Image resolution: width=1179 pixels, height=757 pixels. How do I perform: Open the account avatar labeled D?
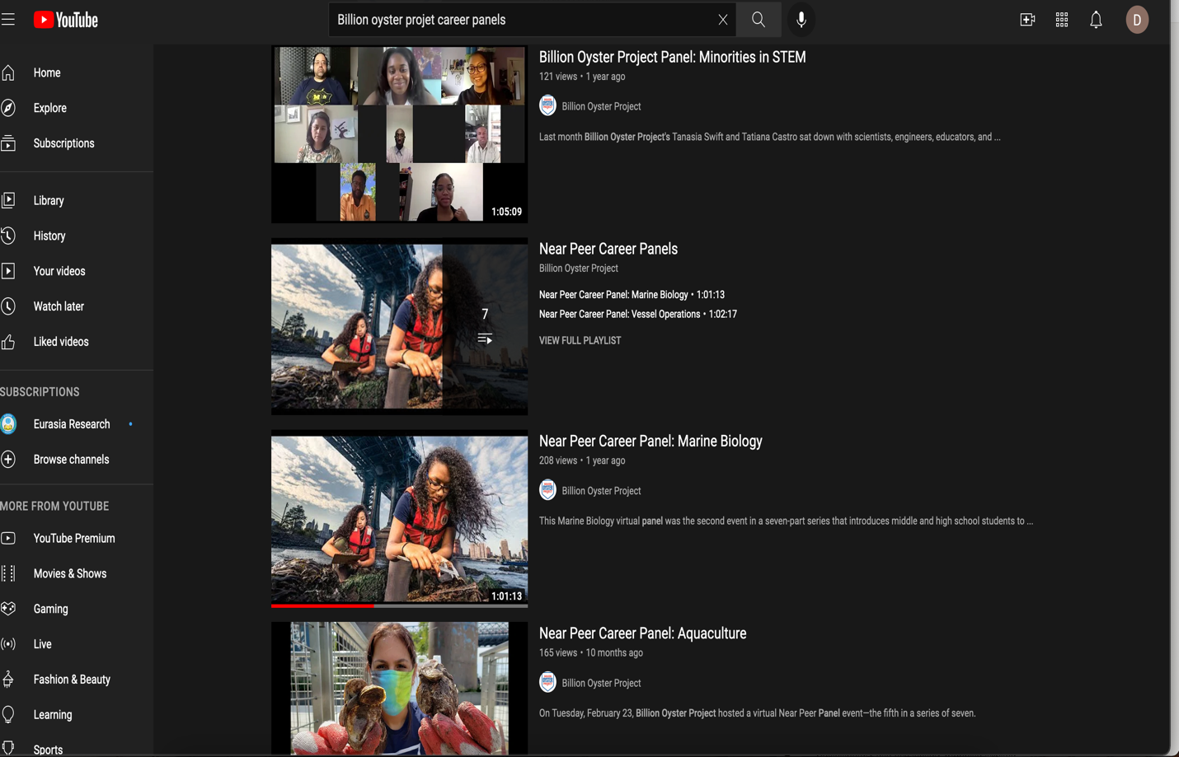coord(1137,20)
